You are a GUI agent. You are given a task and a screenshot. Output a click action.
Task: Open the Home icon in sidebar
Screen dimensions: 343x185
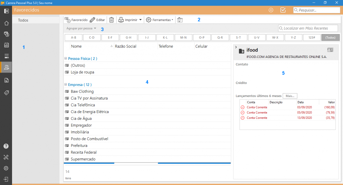6,23
